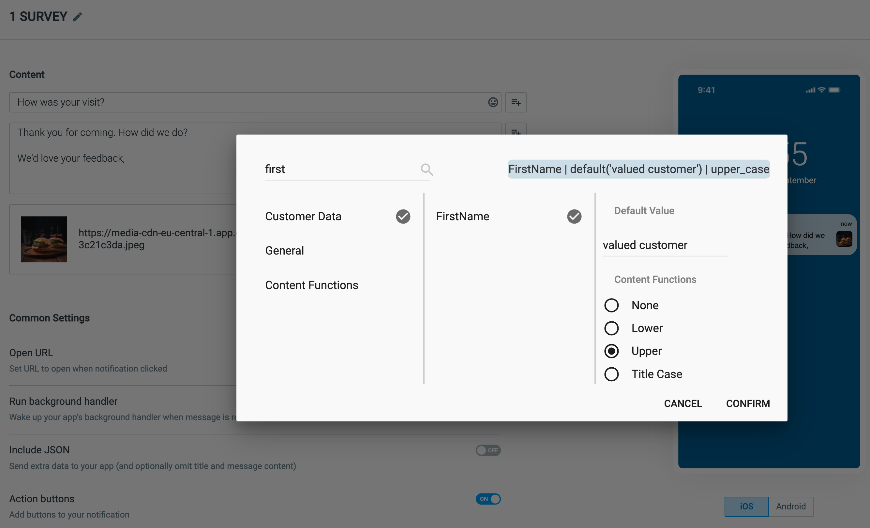Click the burger image thumbnail
Image resolution: width=870 pixels, height=528 pixels.
[44, 239]
